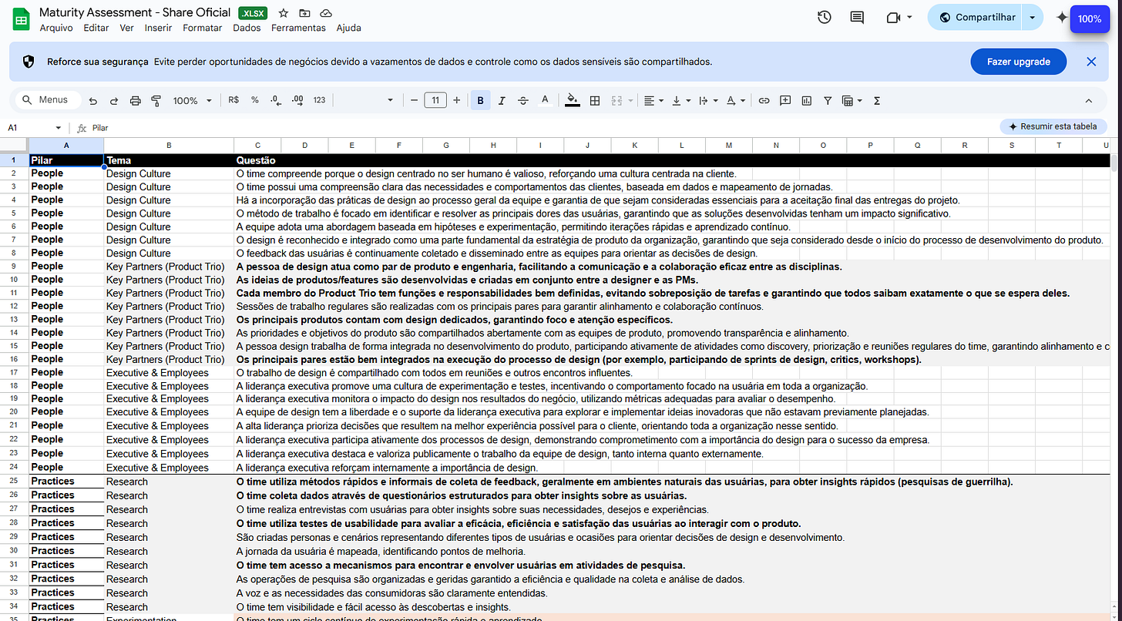1122x621 pixels.
Task: Insert a chart
Action: point(807,100)
